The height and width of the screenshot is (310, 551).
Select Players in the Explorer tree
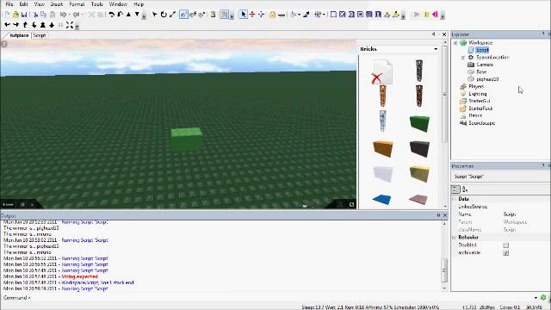[476, 86]
